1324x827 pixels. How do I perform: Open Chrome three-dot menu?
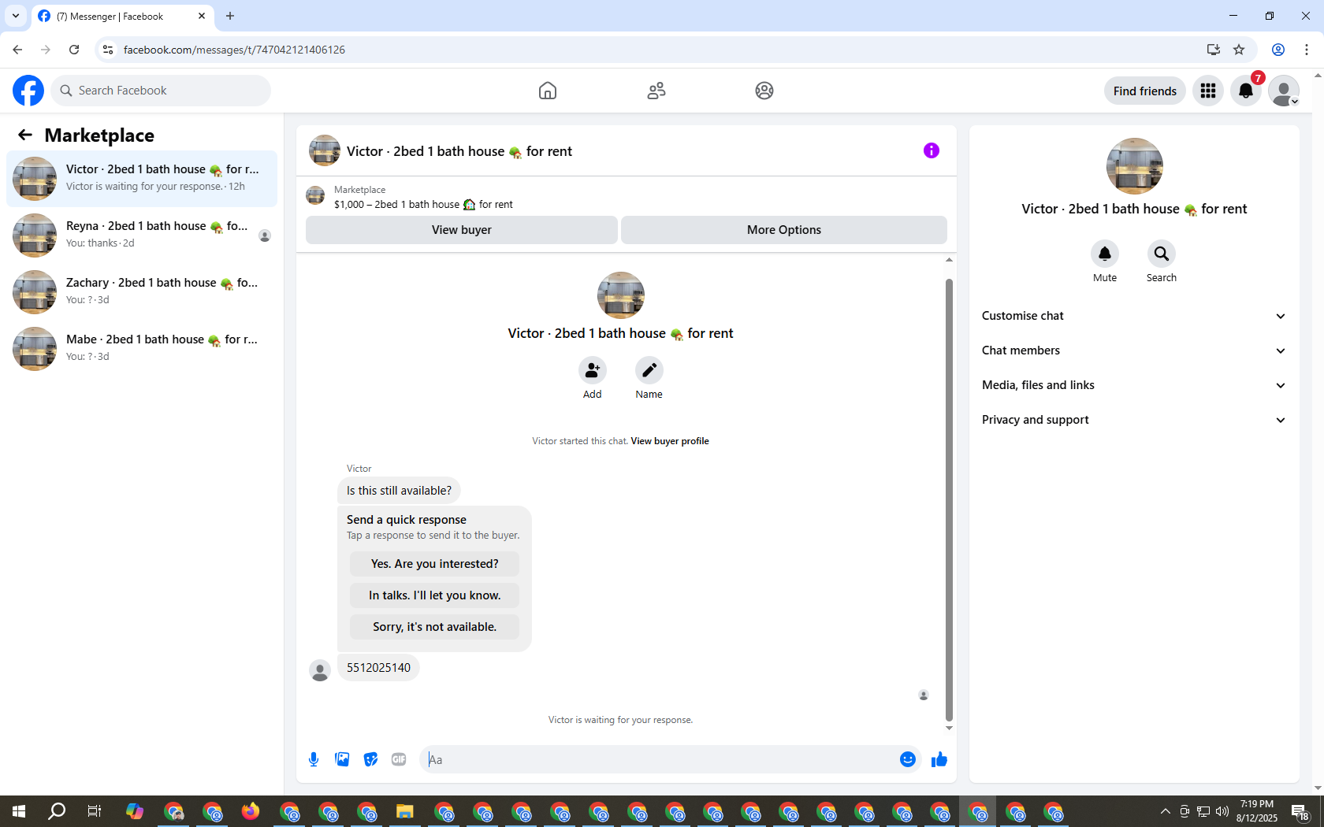(1307, 50)
